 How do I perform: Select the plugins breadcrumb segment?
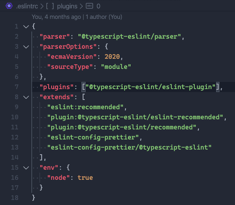click(67, 6)
